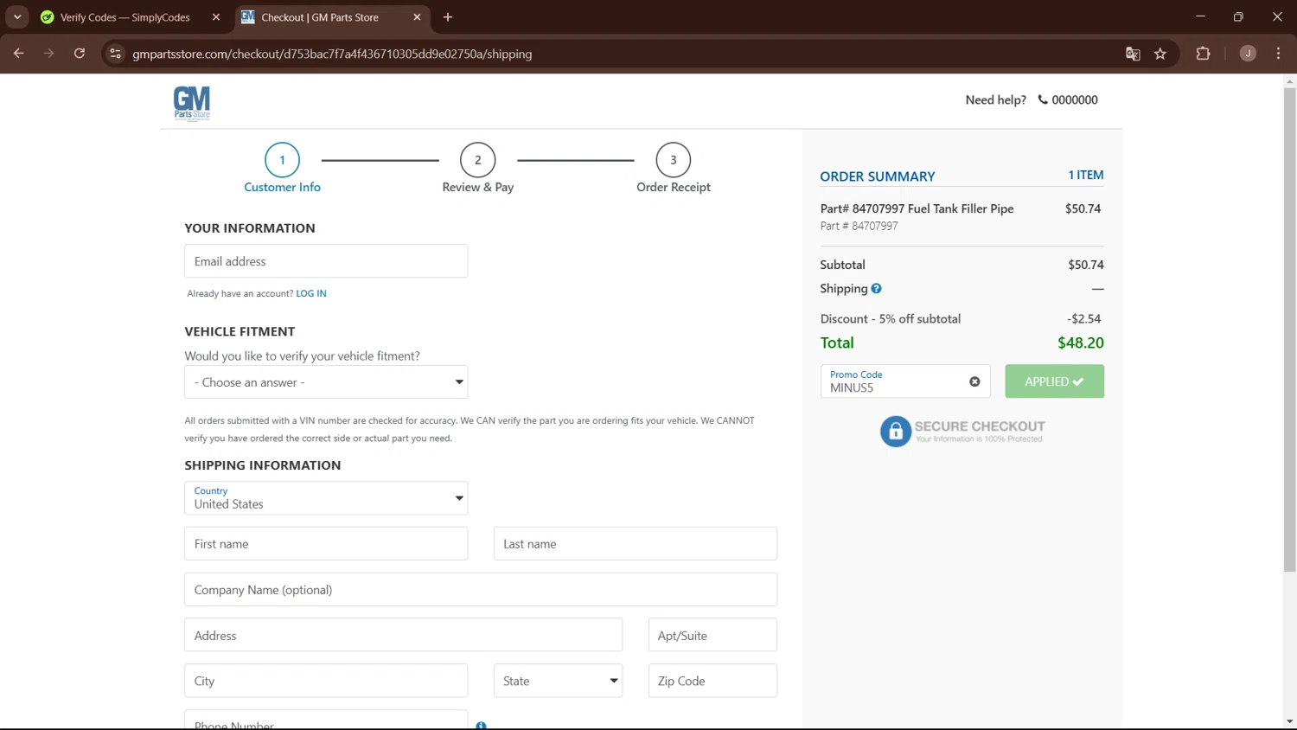Screen dimensions: 1297x730
Task: Open the site information icon in address bar
Action: tap(115, 54)
